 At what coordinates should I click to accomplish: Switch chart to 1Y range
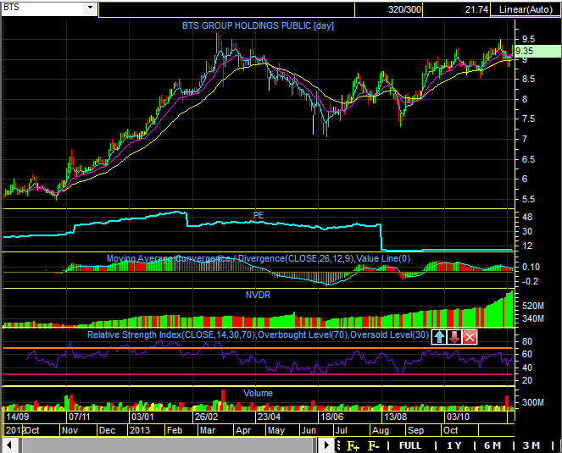[454, 445]
